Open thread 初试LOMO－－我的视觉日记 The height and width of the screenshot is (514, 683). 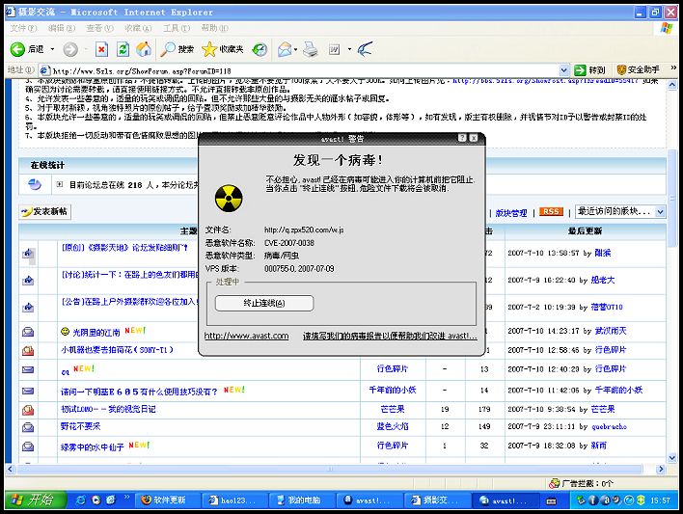pyautogui.click(x=108, y=409)
